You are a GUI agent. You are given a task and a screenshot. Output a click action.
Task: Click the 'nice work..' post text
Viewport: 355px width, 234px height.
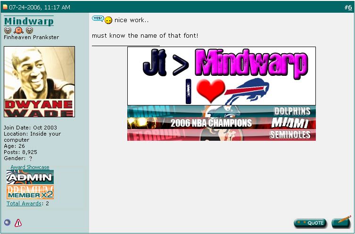tap(132, 20)
